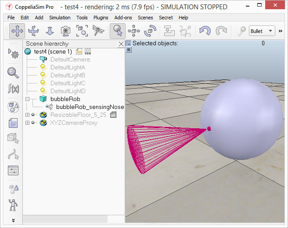Select DefaultLightD in hierarchy
Image resolution: width=288 pixels, height=228 pixels.
click(68, 91)
